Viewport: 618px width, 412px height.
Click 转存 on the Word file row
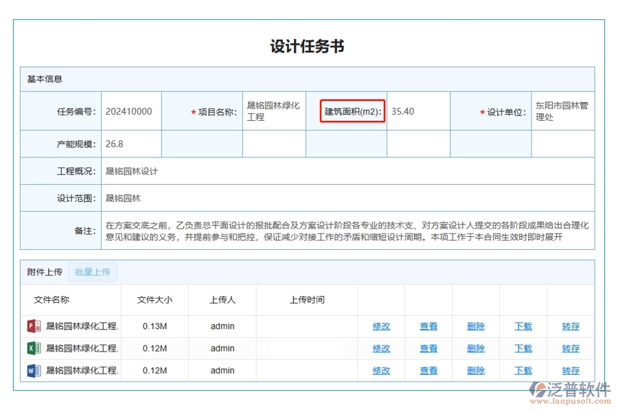[570, 370]
